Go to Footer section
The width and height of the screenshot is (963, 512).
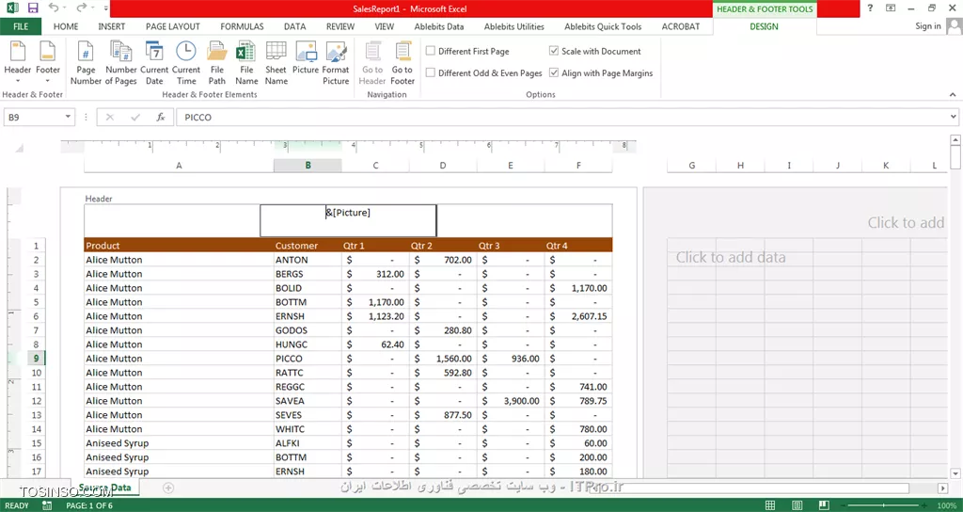(x=403, y=63)
